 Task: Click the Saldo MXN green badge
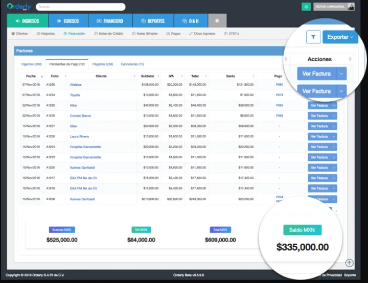point(302,230)
